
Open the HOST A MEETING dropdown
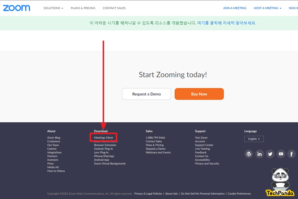(x=267, y=8)
